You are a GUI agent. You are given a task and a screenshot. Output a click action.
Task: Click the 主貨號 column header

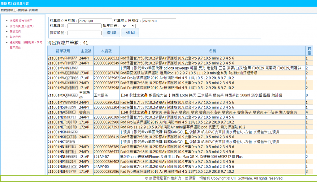[x=86, y=51]
